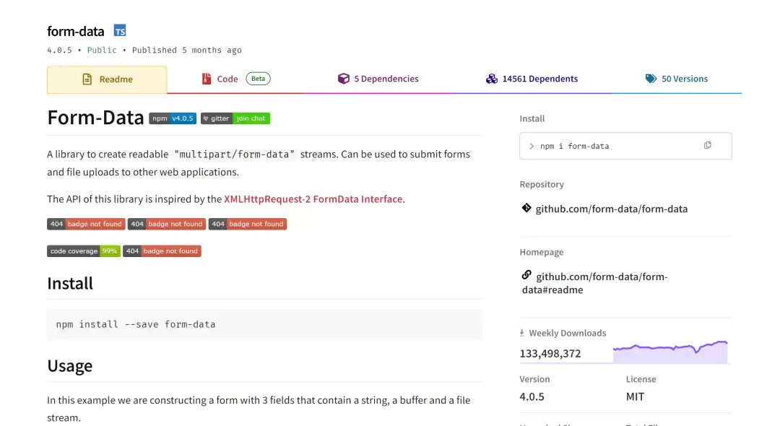780x426 pixels.
Task: Click the code coverage 99% badge
Action: point(83,251)
